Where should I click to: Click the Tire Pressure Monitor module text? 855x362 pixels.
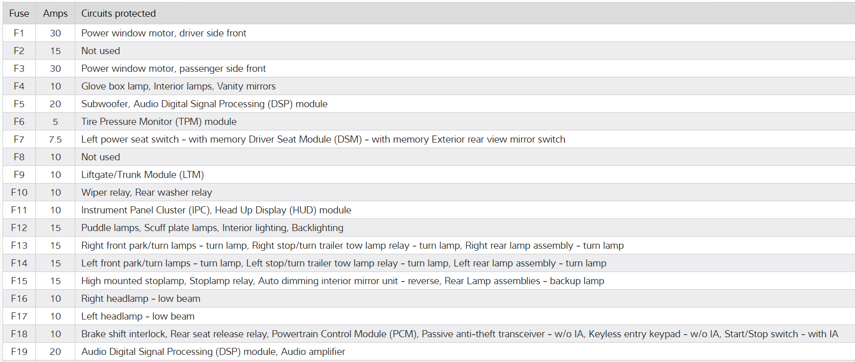coord(159,122)
